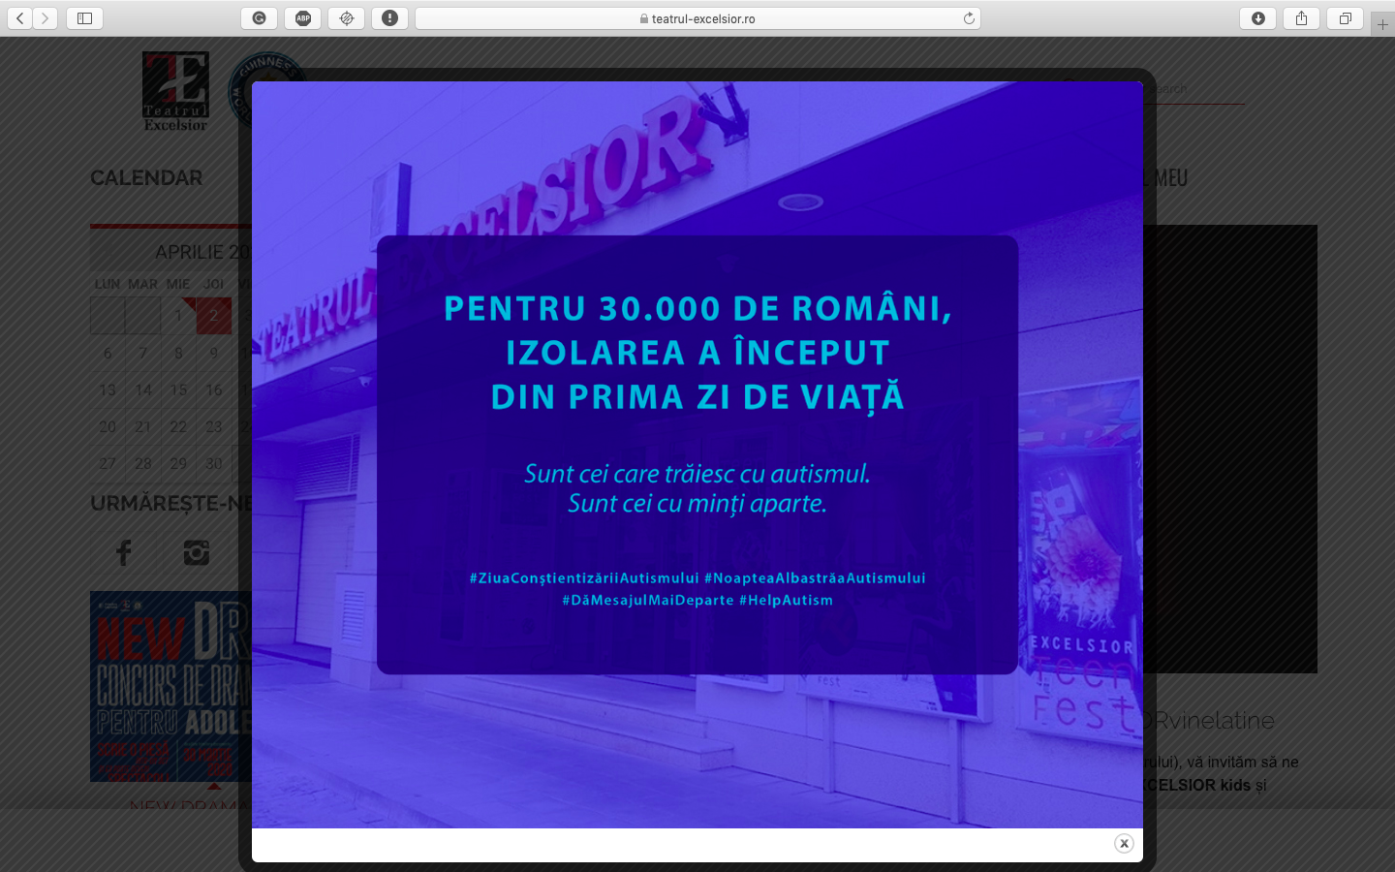Show the Safari tab overview
The width and height of the screenshot is (1395, 872).
(x=1345, y=18)
